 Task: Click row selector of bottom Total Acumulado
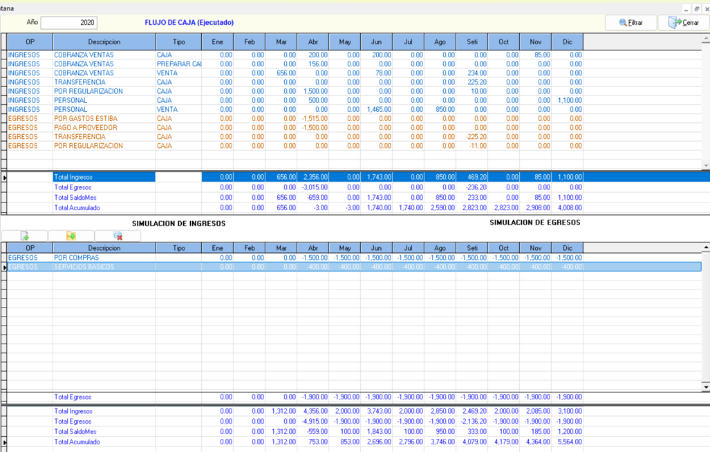pyautogui.click(x=4, y=442)
